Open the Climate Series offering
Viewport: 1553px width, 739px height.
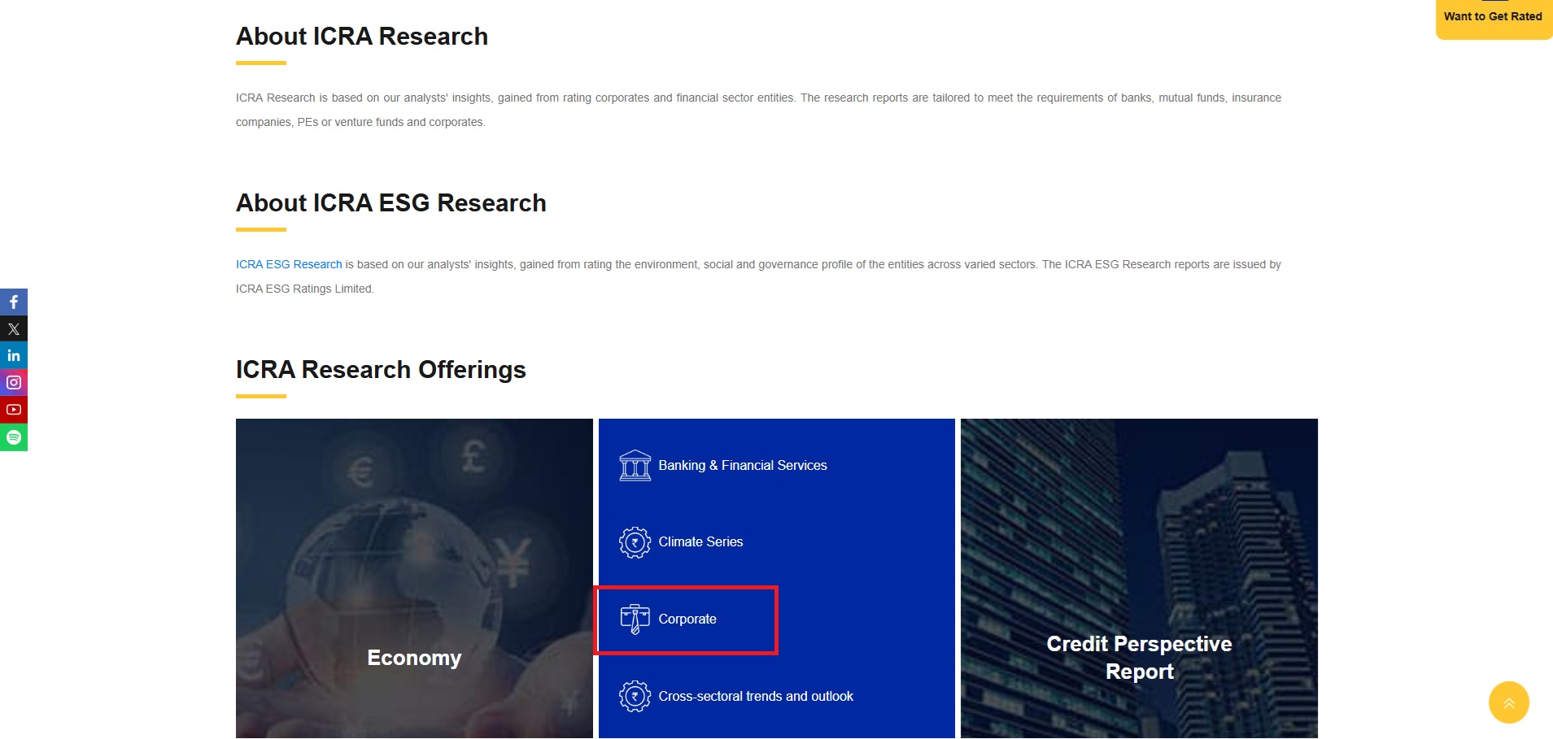click(700, 542)
